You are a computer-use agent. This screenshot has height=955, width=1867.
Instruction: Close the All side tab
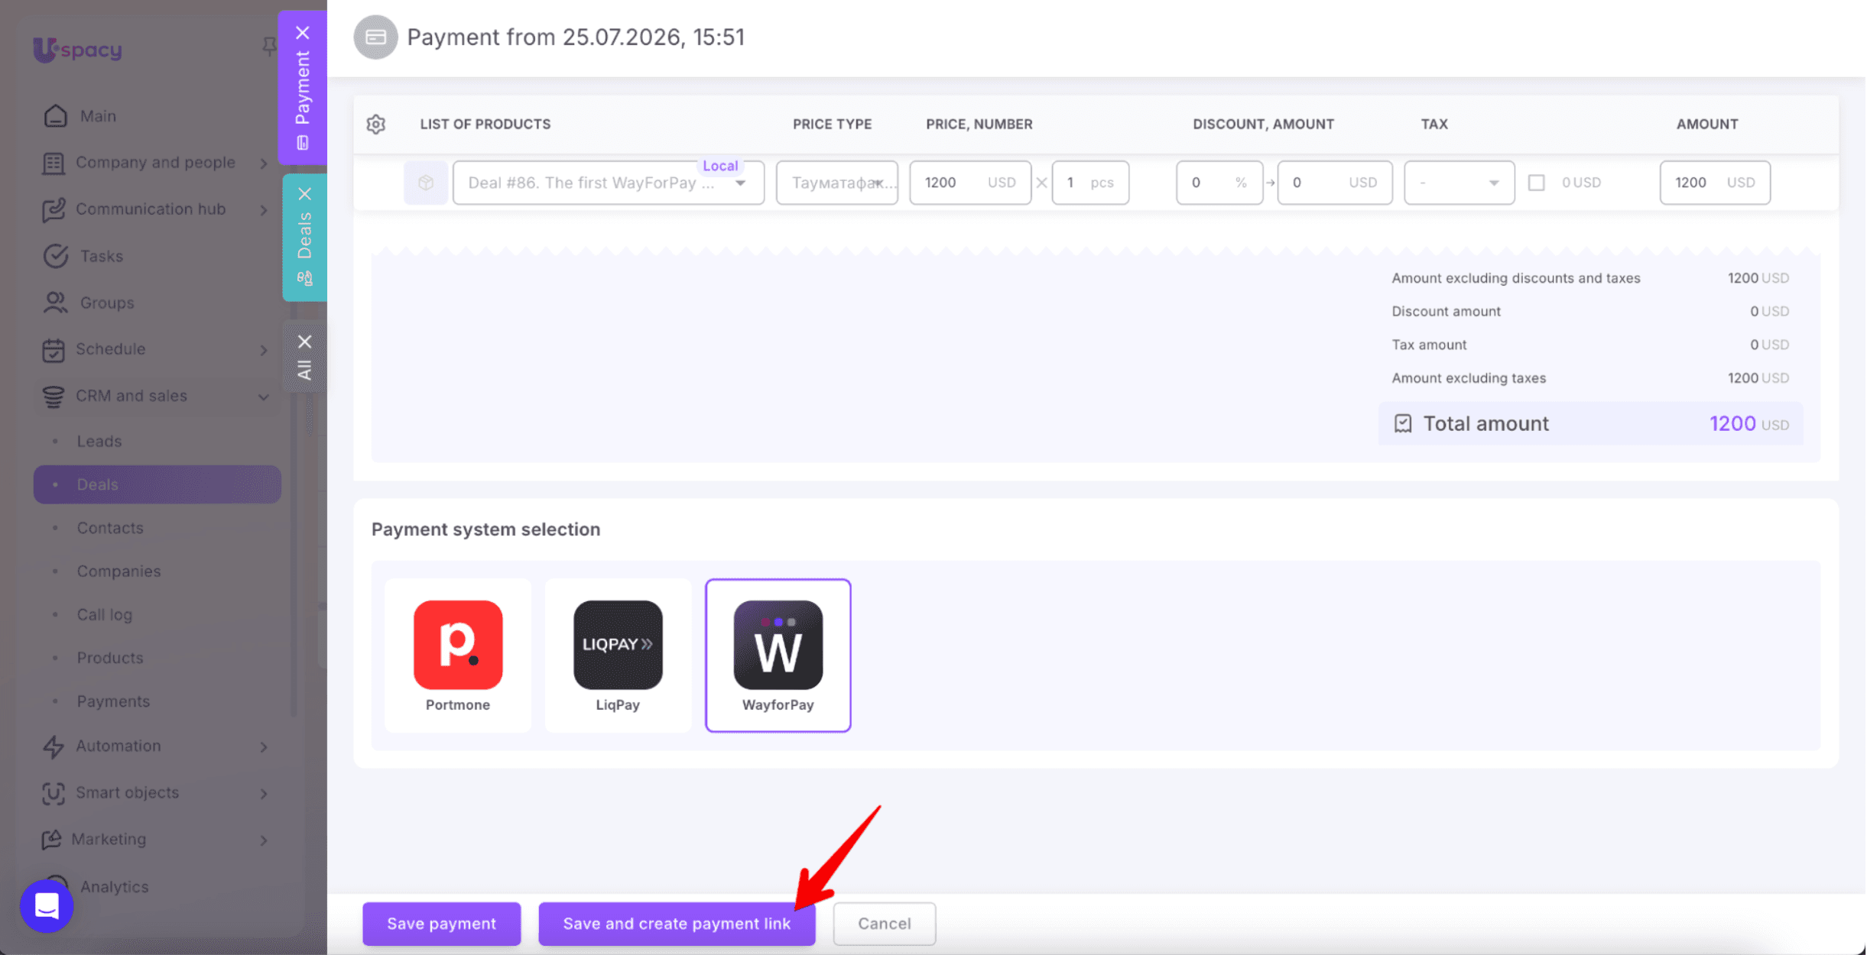[304, 342]
